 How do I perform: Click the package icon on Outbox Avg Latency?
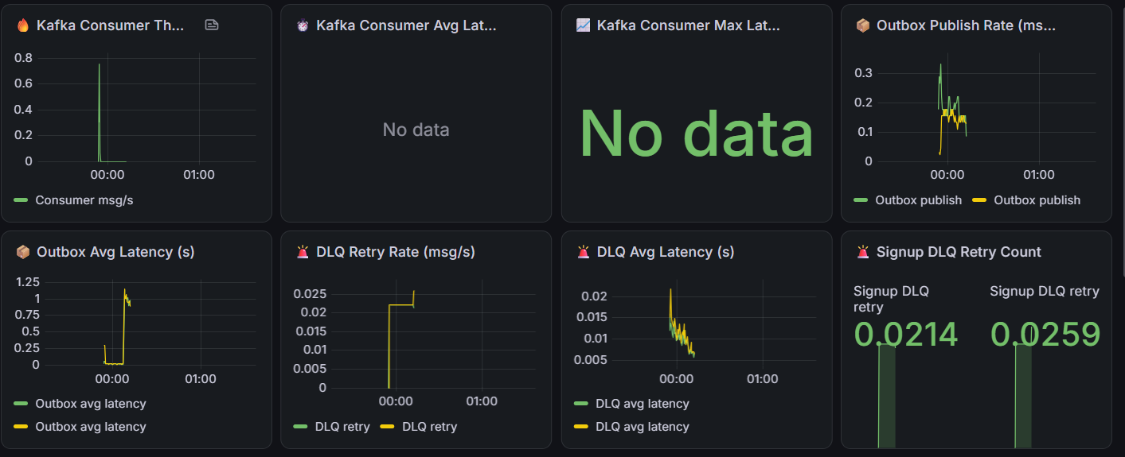(22, 252)
